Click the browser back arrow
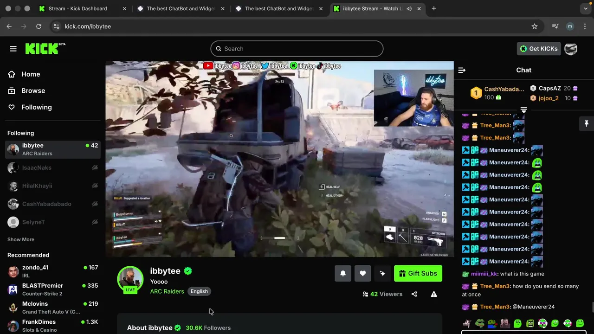 click(x=9, y=26)
